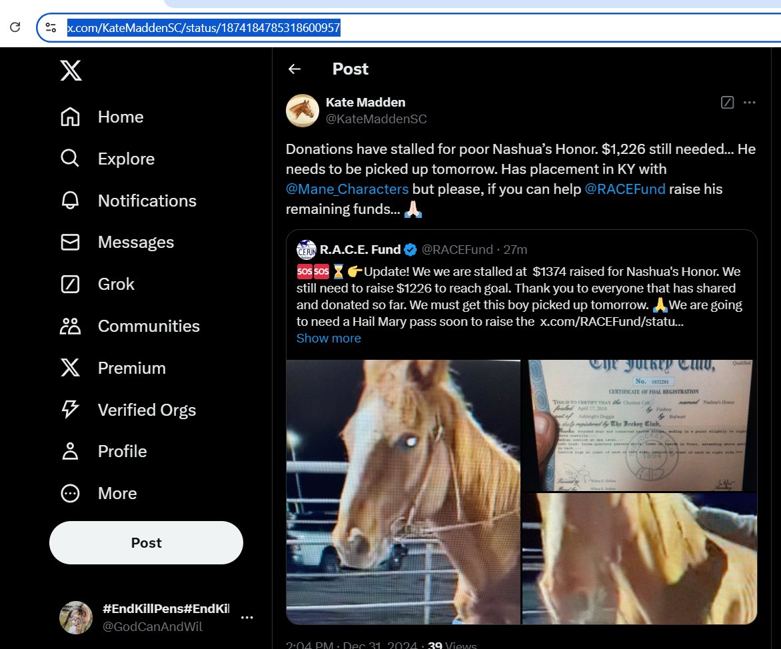Click the Post page heading
This screenshot has width=781, height=649.
[350, 69]
